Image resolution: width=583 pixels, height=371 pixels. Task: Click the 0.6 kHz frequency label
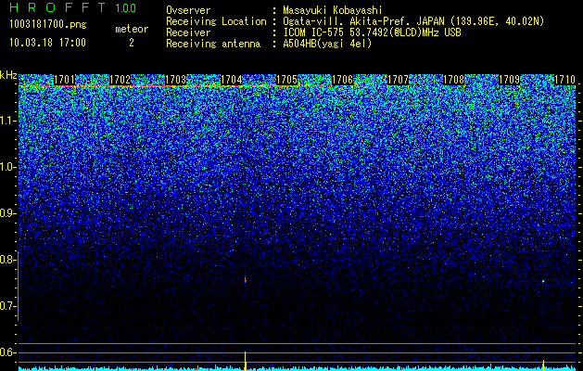(x=8, y=352)
